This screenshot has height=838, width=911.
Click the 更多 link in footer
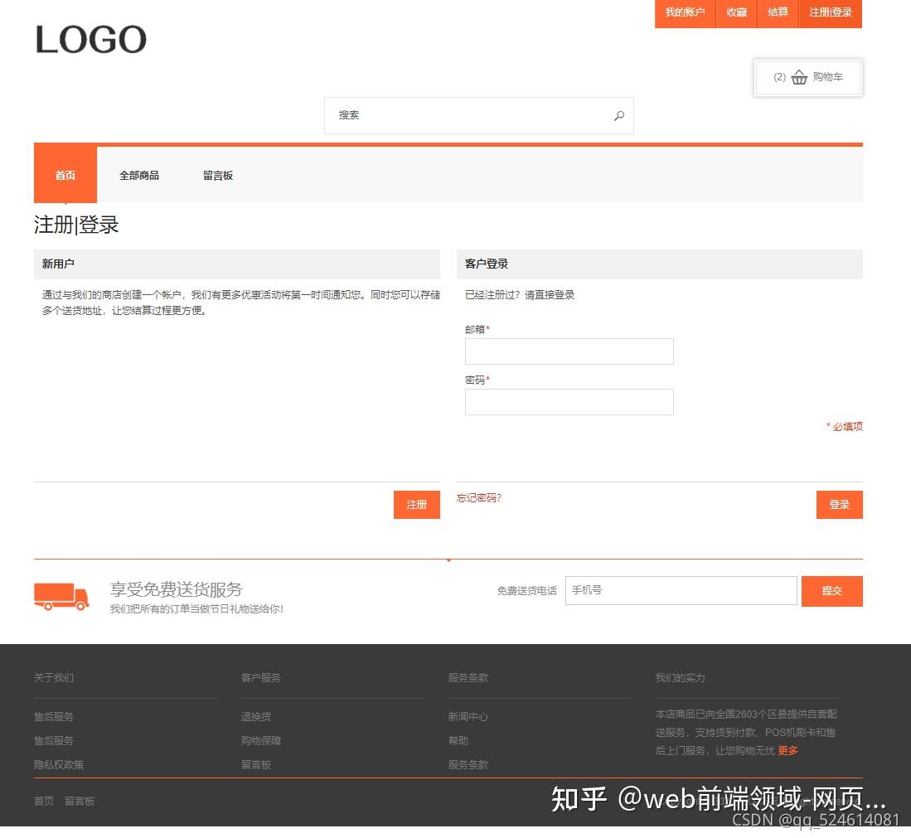click(x=787, y=750)
